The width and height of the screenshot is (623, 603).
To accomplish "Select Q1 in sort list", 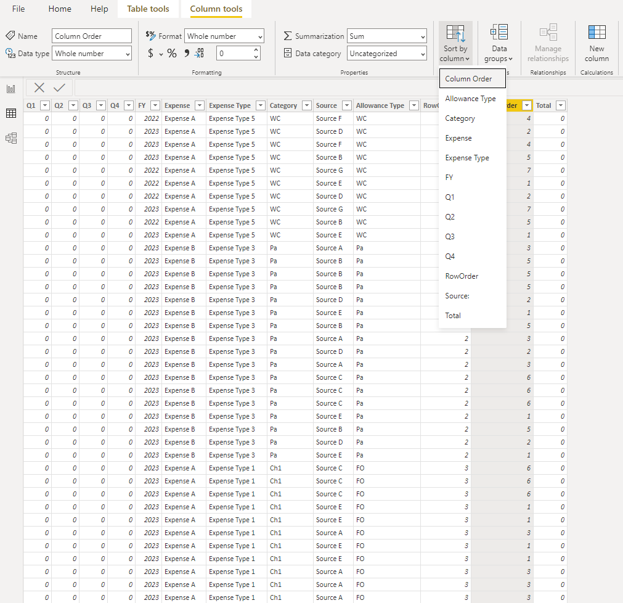I will [473, 197].
